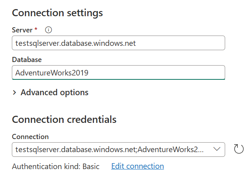Click the Database field label
252x192 pixels.
tap(27, 60)
